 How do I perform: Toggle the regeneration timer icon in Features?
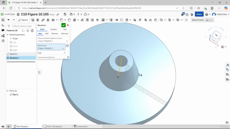click(32, 30)
